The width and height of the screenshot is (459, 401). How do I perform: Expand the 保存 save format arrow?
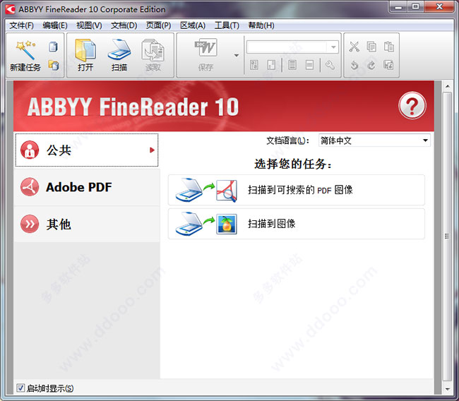tap(237, 55)
